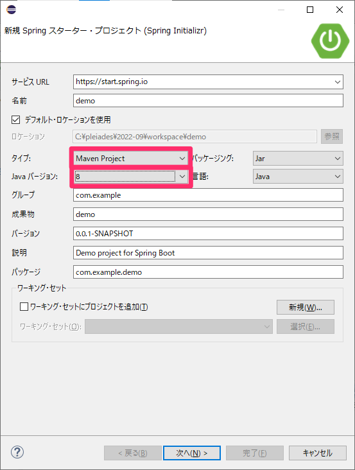Click the Eclipse icon in the title bar
Viewport: 355px width, 470px height.
pos(11,10)
